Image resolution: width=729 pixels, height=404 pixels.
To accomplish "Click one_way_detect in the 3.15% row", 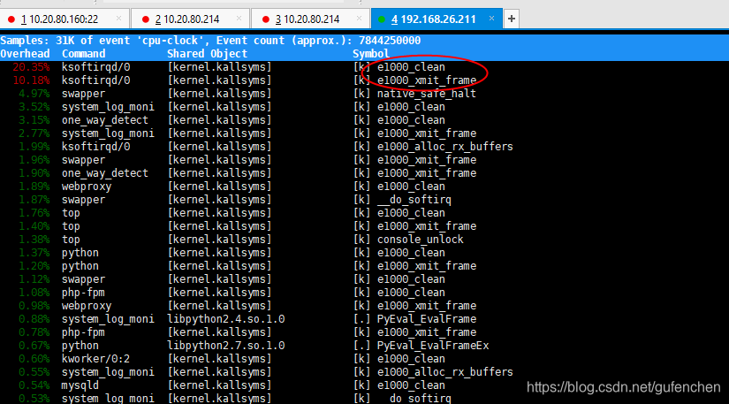I will [x=105, y=120].
